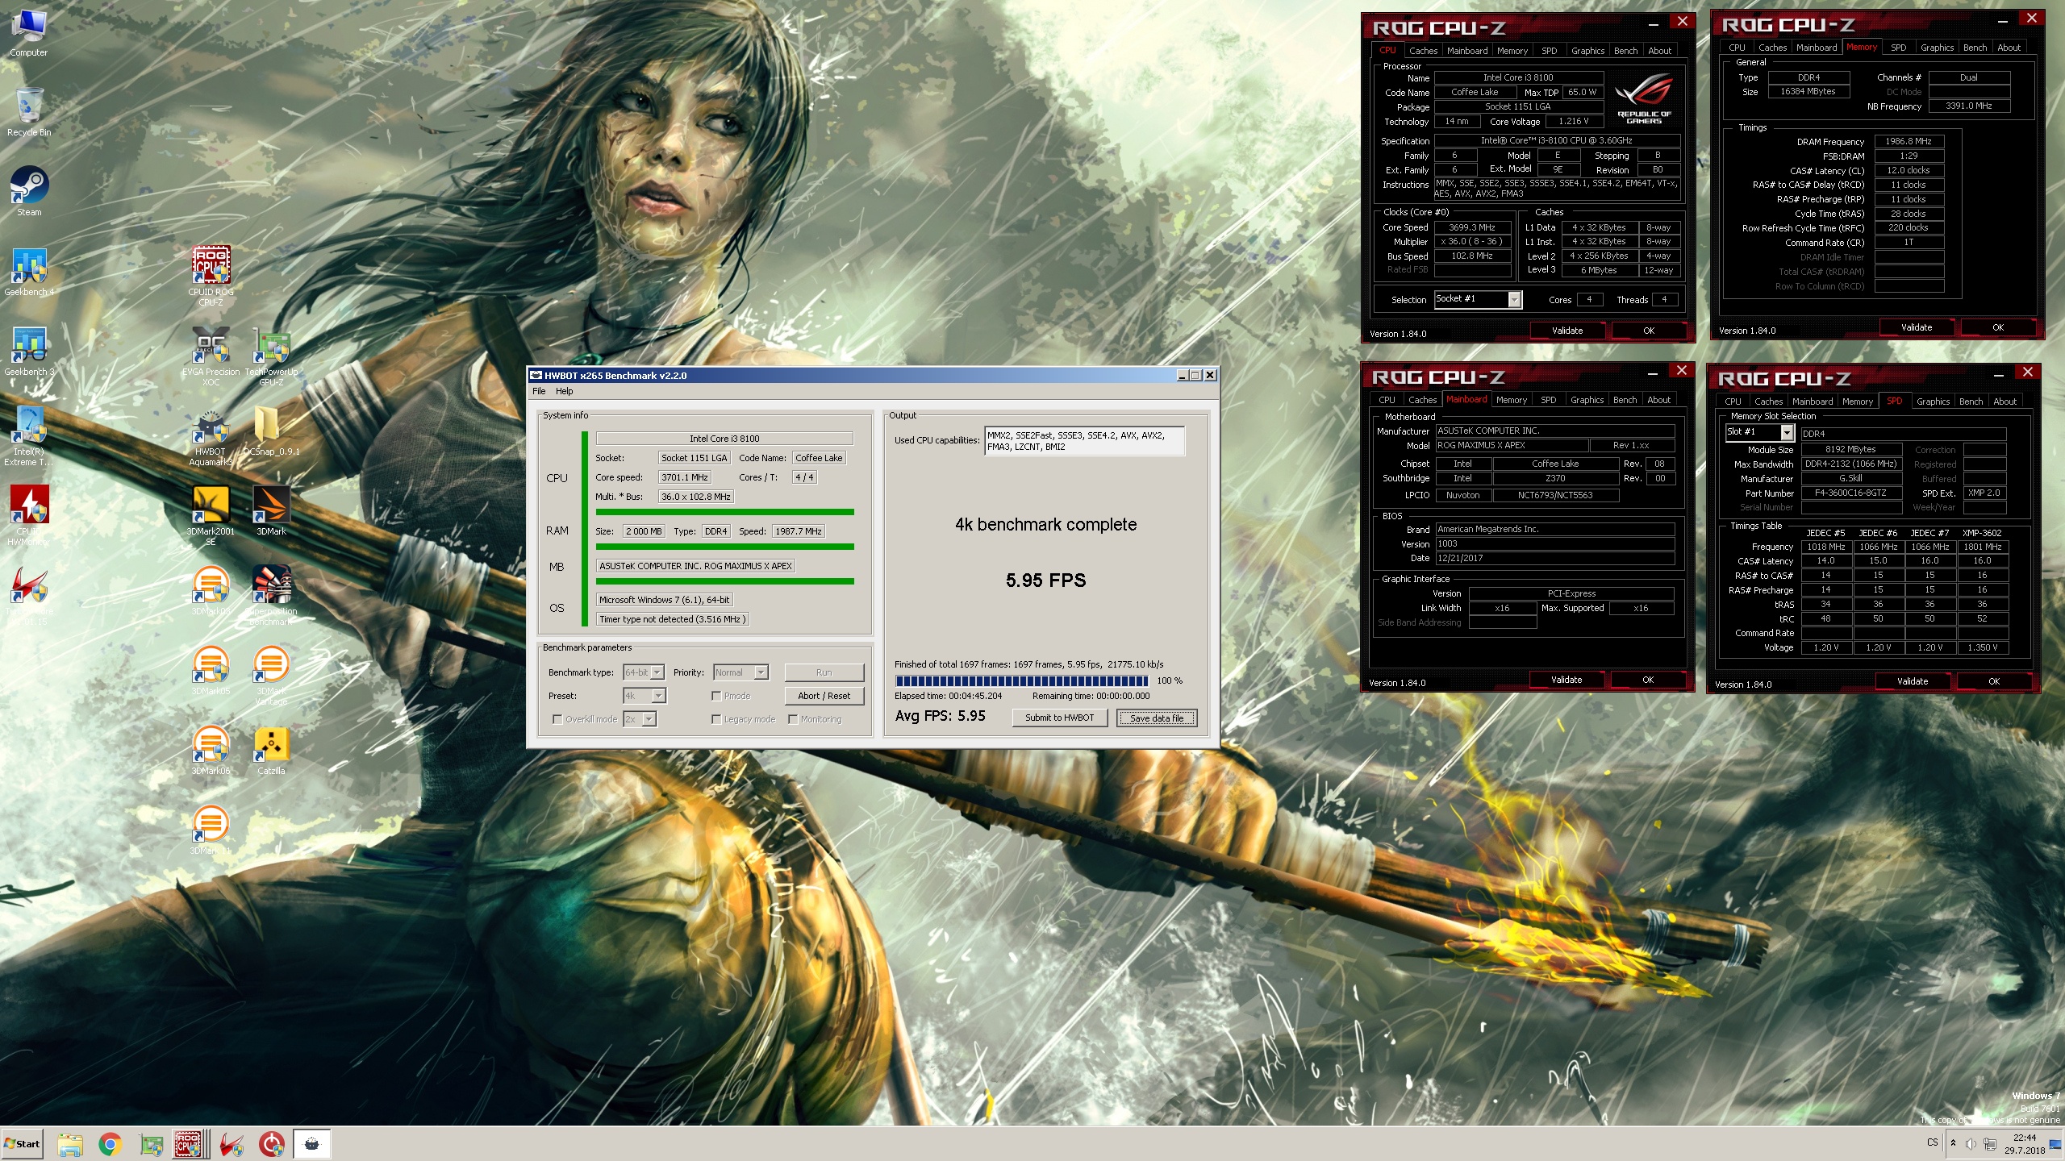This screenshot has height=1161, width=2065.
Task: Open HWBOT x265 taskbar icon
Action: coord(312,1144)
